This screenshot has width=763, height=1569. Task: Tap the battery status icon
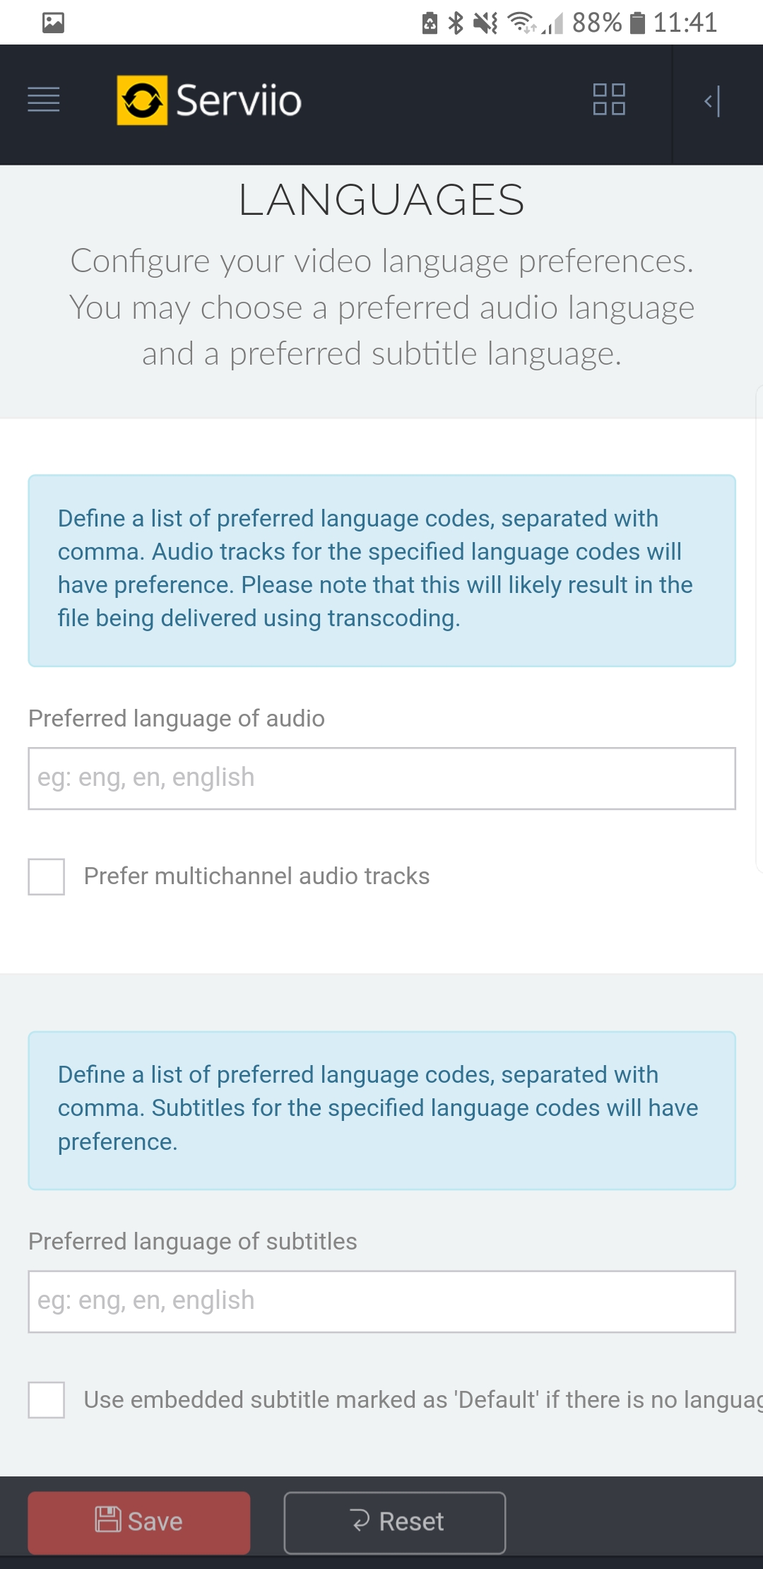tap(637, 23)
